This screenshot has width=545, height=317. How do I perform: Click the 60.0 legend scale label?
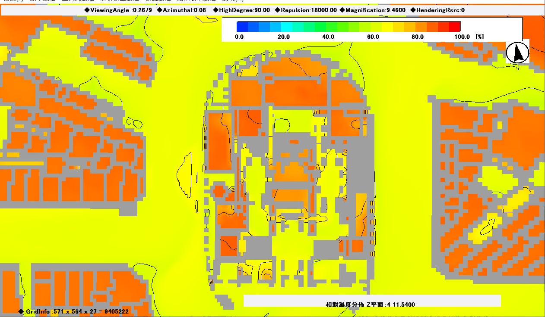coord(373,37)
